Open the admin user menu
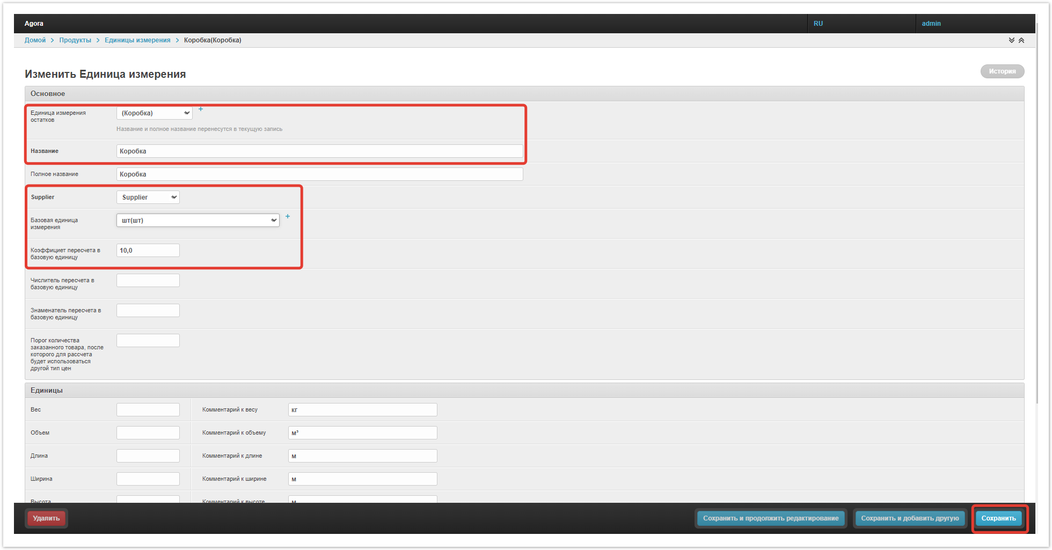Viewport: 1052px width, 550px height. pos(931,24)
